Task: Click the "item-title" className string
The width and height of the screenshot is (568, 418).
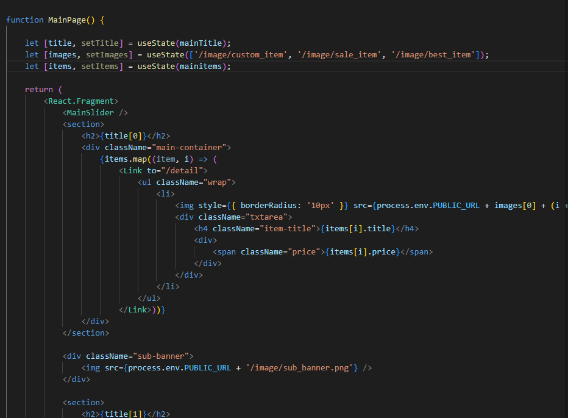Action: tap(288, 229)
